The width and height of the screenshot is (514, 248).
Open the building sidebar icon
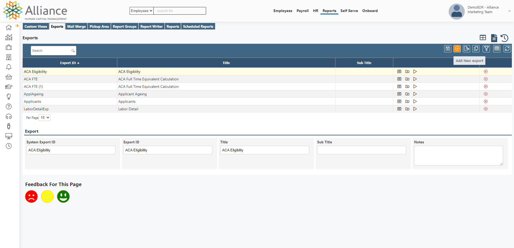coord(9,57)
